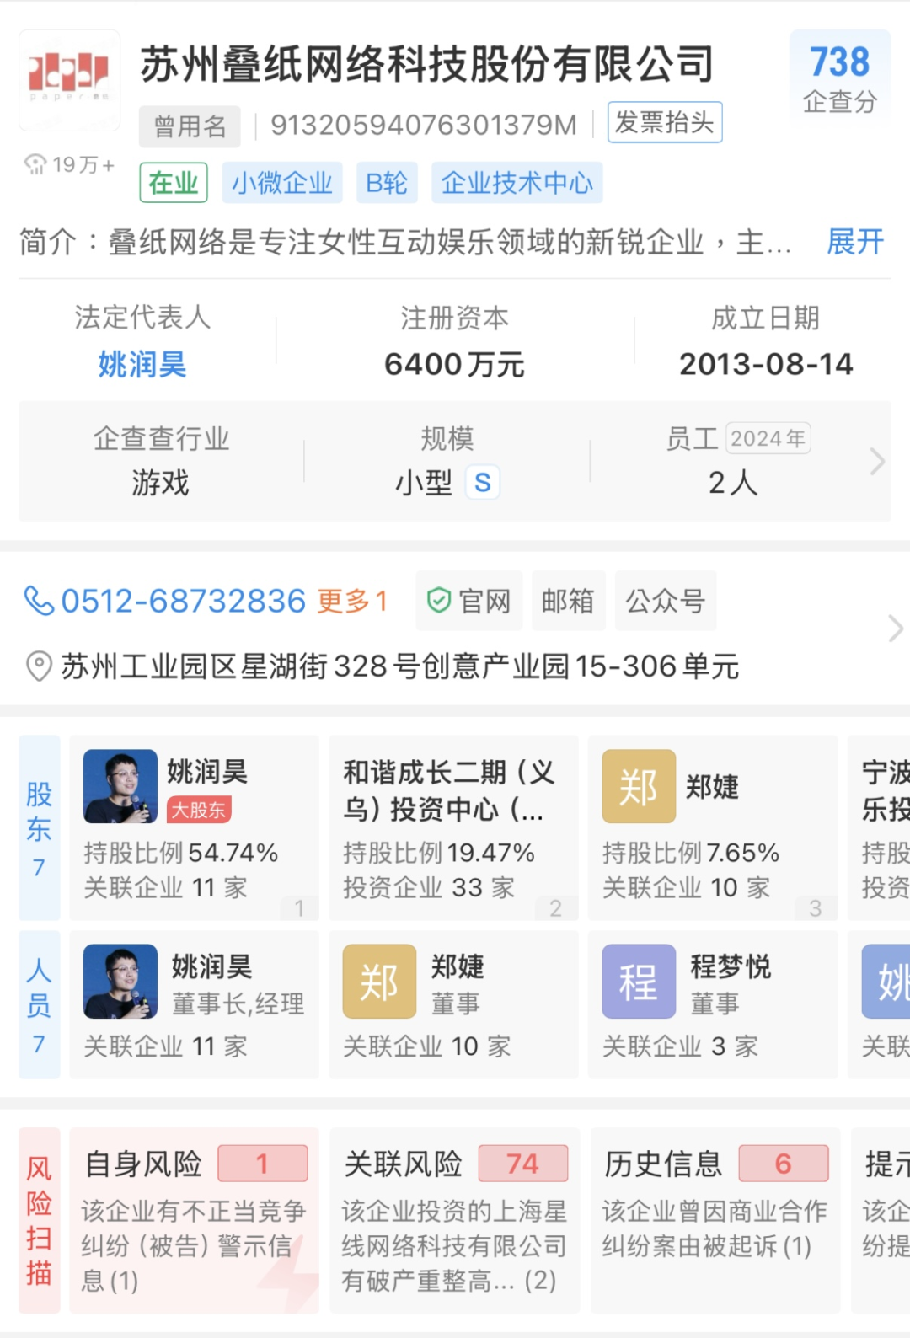Image resolution: width=910 pixels, height=1338 pixels.
Task: Tap 程梦悦's purple avatar icon
Action: (x=639, y=982)
